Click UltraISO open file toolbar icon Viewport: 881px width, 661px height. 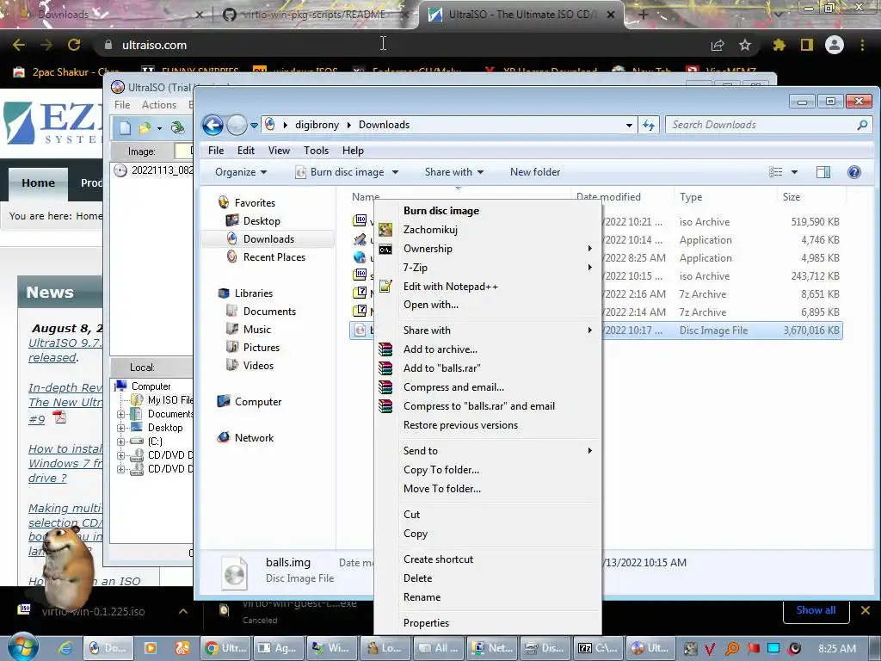tap(145, 128)
